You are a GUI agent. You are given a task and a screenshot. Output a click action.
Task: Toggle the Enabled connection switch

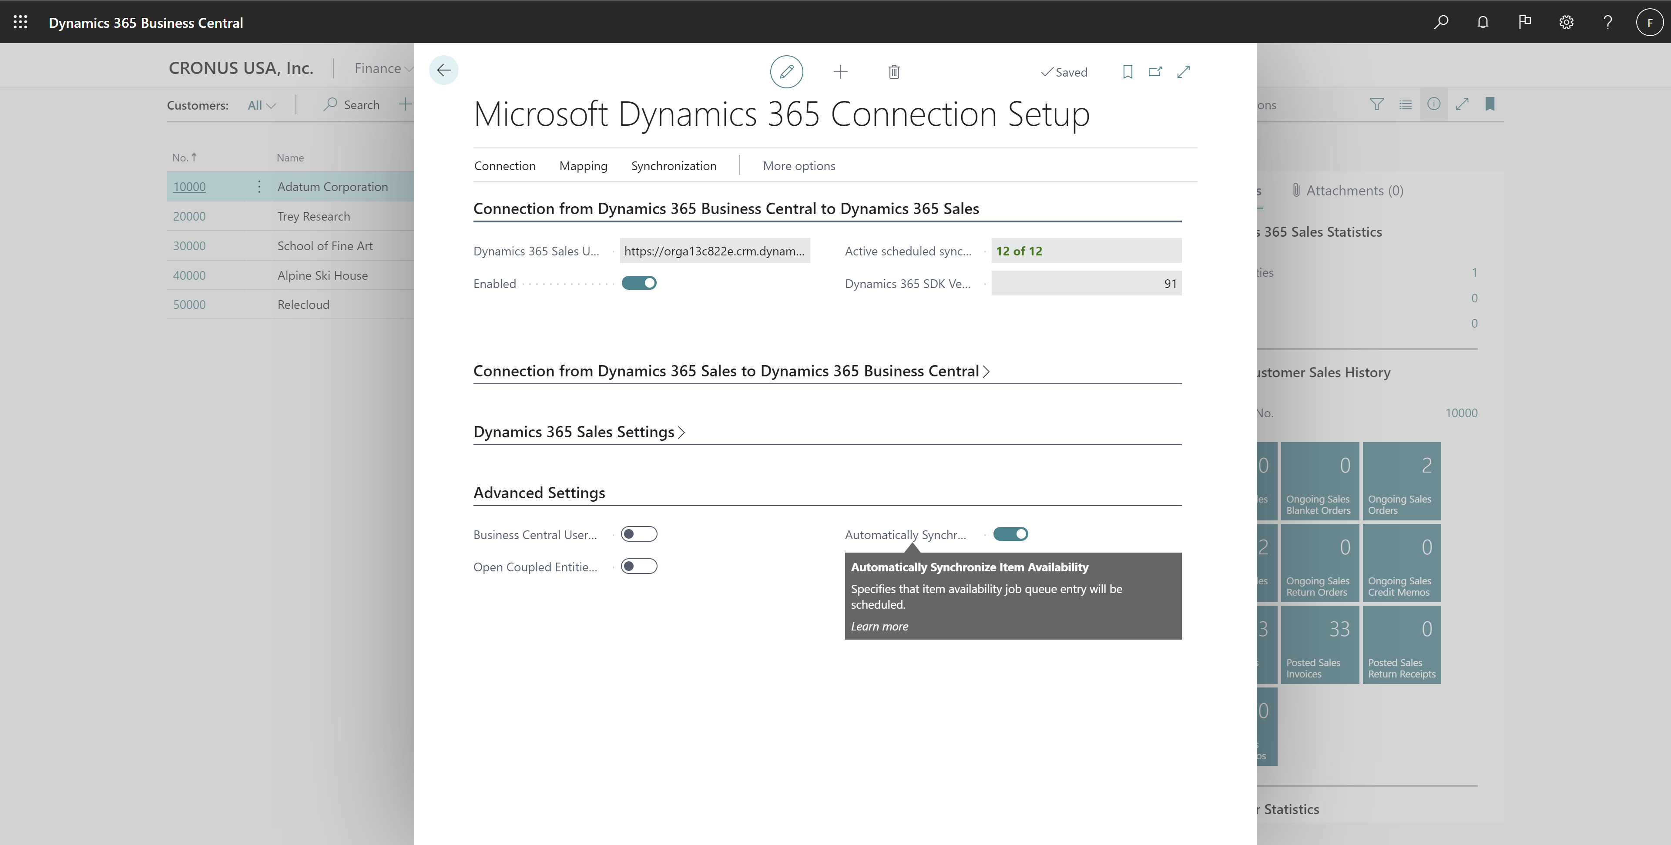click(639, 282)
